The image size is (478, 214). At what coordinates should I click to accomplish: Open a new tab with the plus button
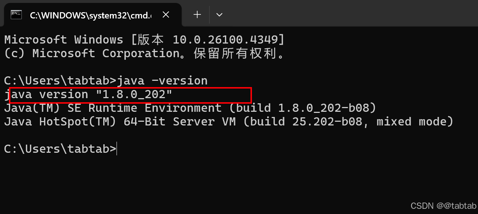[197, 15]
